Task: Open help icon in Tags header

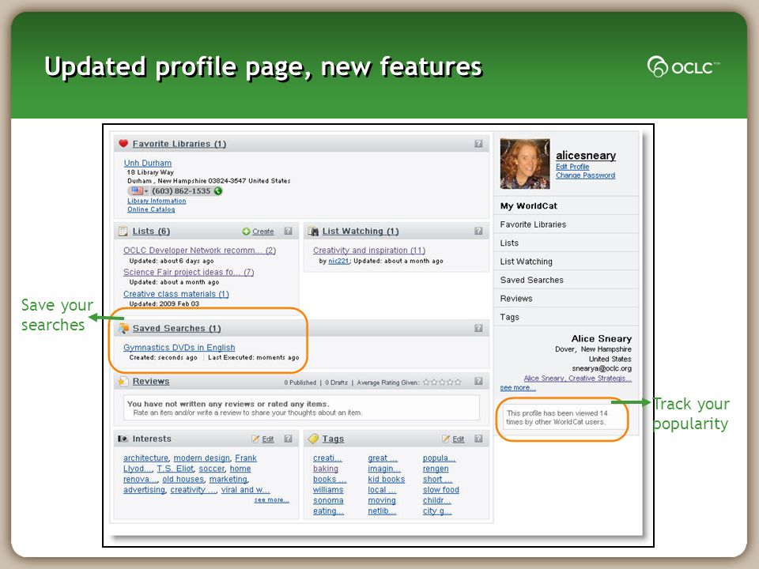Action: (x=478, y=439)
